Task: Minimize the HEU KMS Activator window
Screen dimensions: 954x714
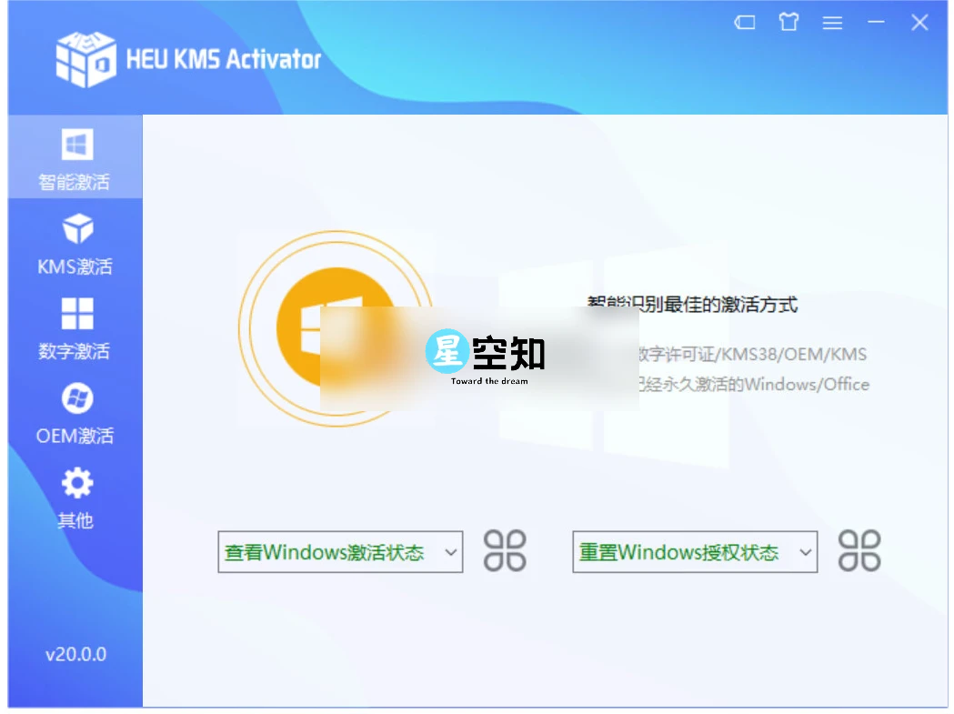Action: [x=876, y=23]
